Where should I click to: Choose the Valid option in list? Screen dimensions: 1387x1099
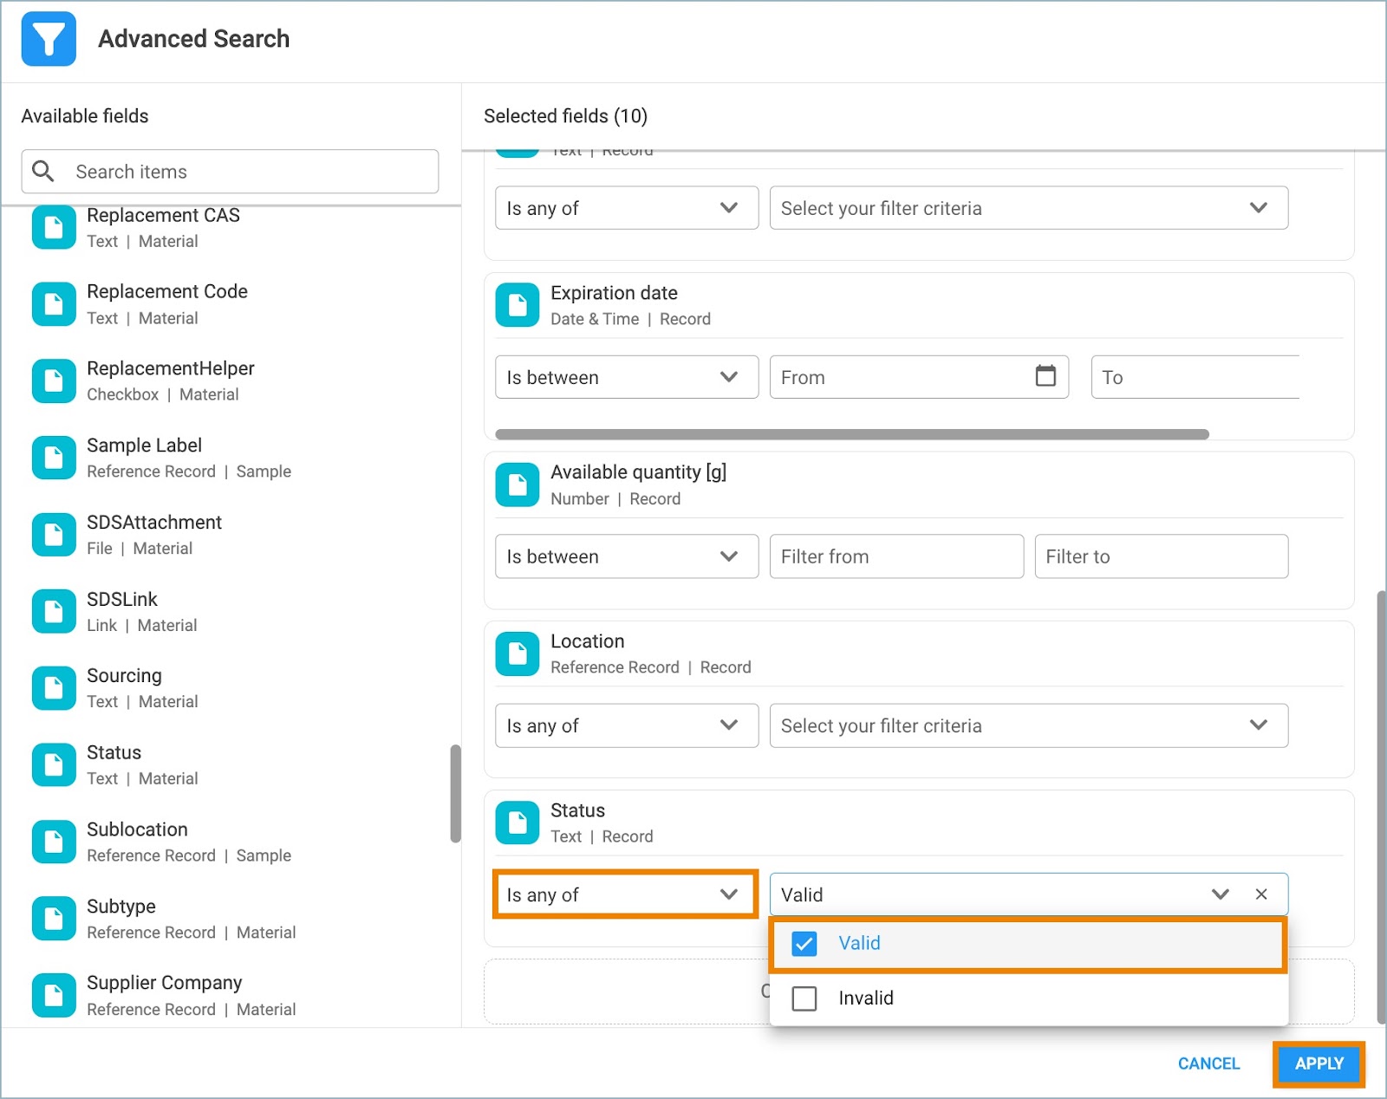click(x=1028, y=943)
